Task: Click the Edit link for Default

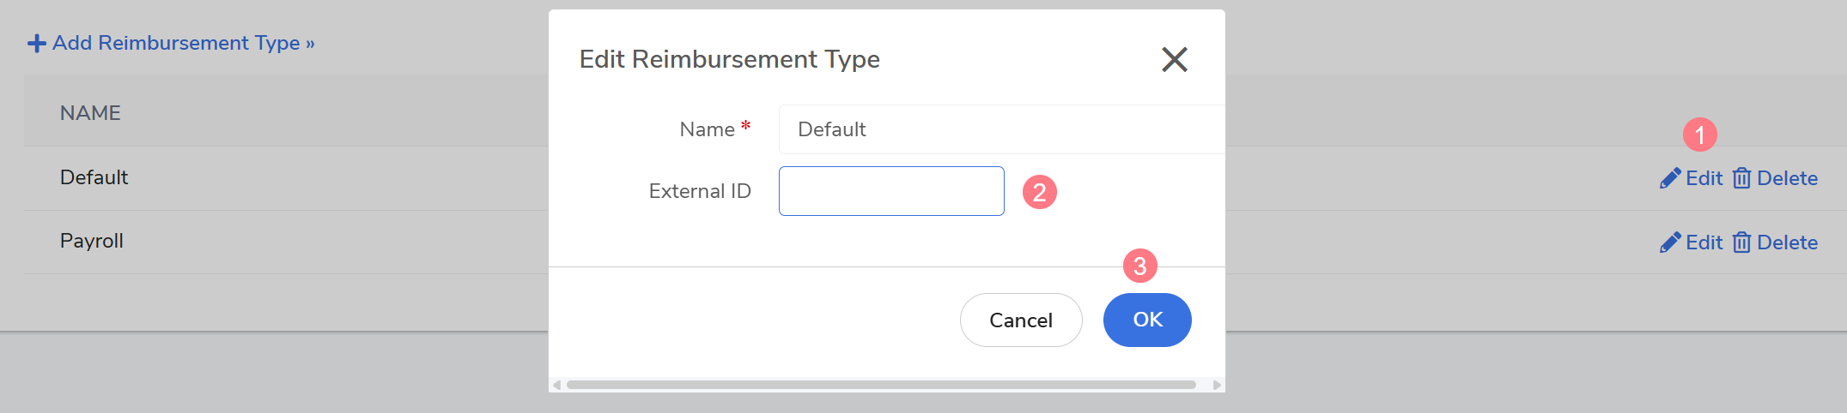Action: coord(1704,178)
